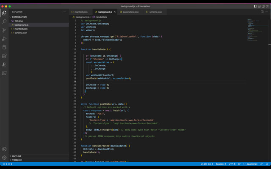Open the Search view in activity bar

4,21
